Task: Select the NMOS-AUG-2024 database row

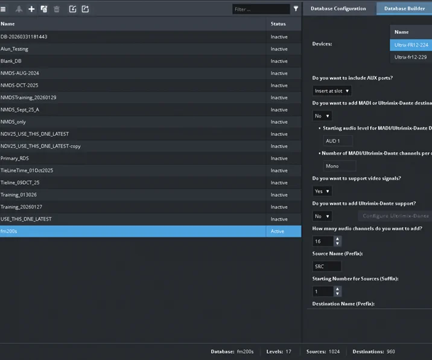Action: coord(150,73)
